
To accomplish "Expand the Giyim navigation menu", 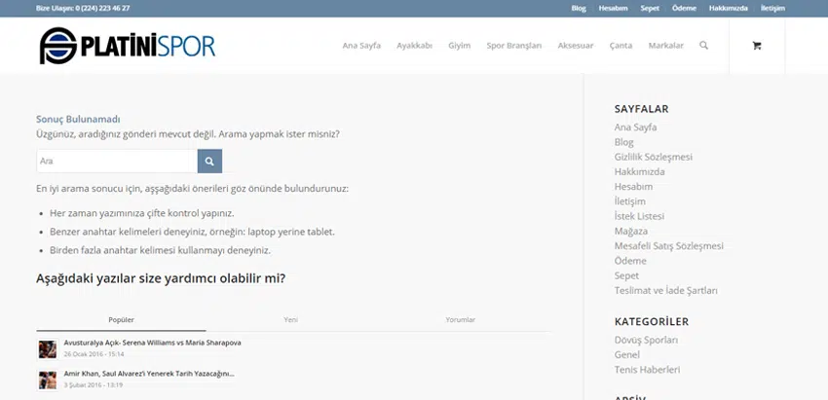I will point(459,46).
